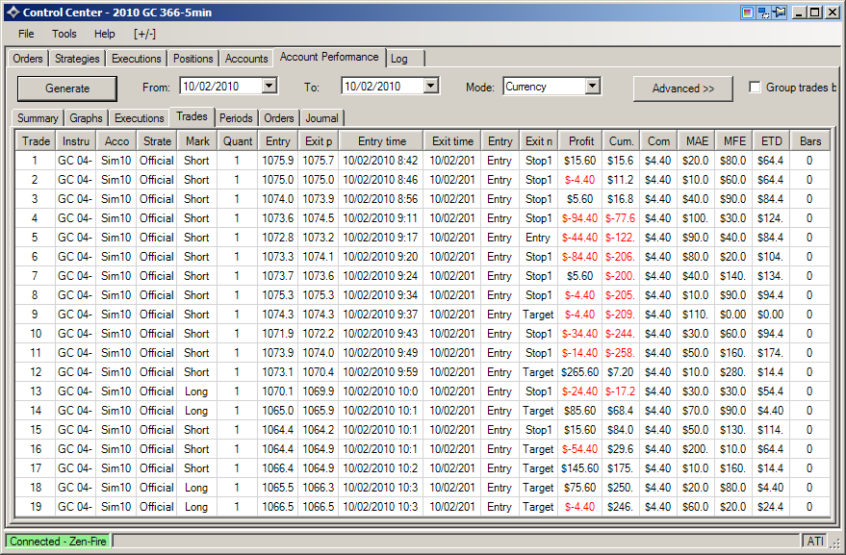Image resolution: width=846 pixels, height=555 pixels.
Task: Sort by the Bars column header
Action: point(810,140)
